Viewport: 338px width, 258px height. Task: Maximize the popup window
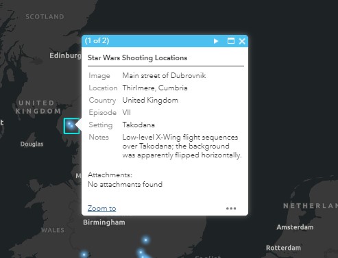(x=231, y=41)
